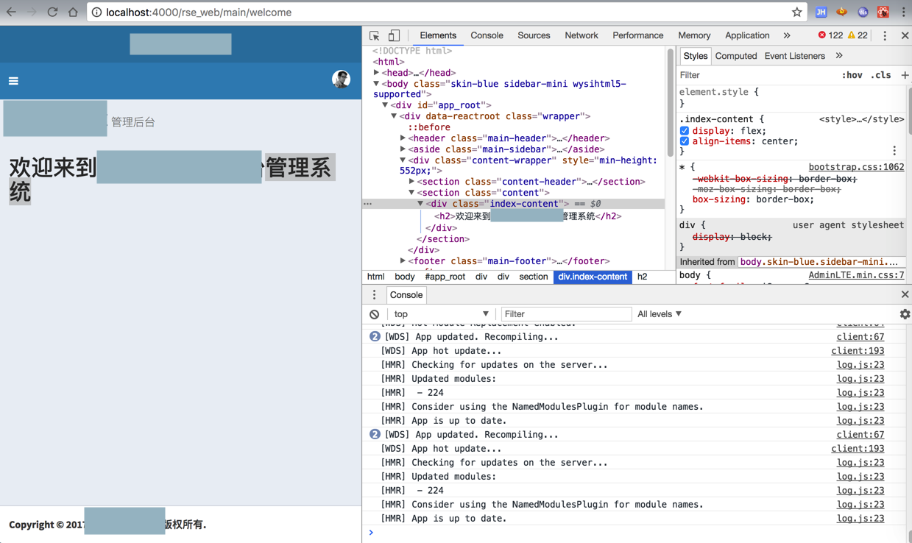This screenshot has height=543, width=912.
Task: Collapse the div#app_root node
Action: tap(385, 105)
